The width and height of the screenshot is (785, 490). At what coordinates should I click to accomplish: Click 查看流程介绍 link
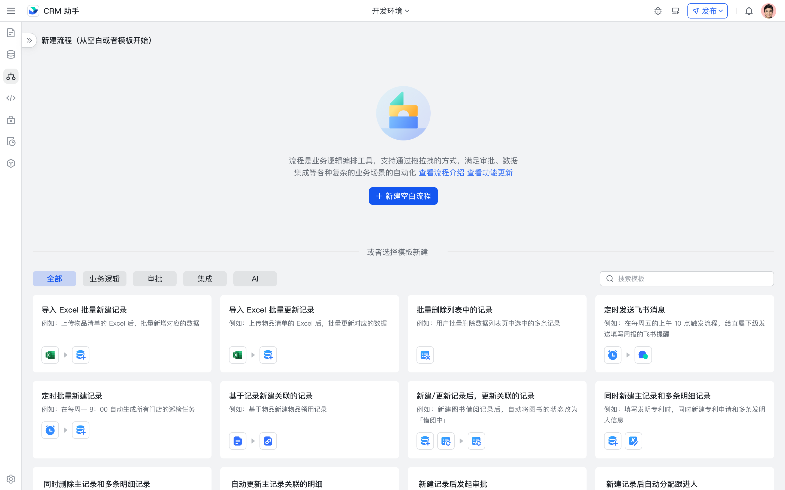tap(441, 173)
